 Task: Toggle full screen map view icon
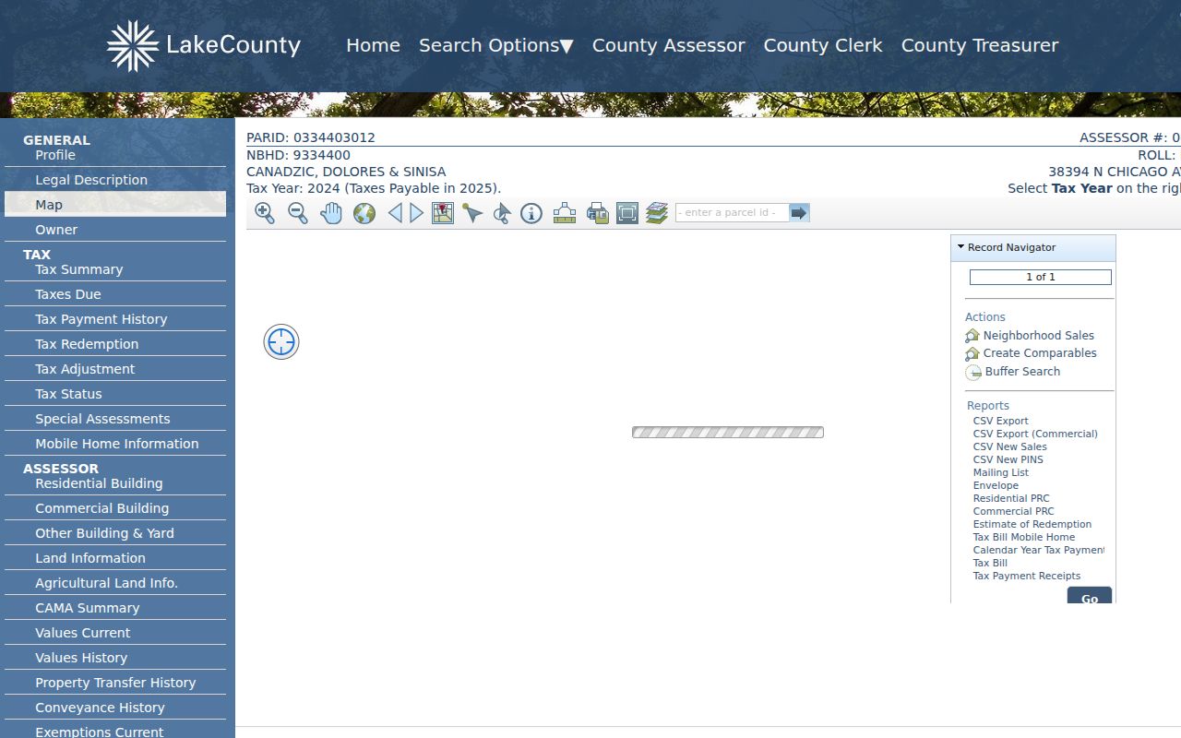627,213
